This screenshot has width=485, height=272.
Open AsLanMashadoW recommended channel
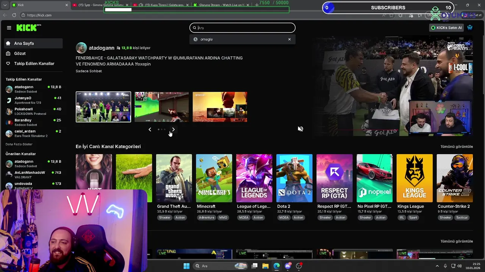point(33,175)
